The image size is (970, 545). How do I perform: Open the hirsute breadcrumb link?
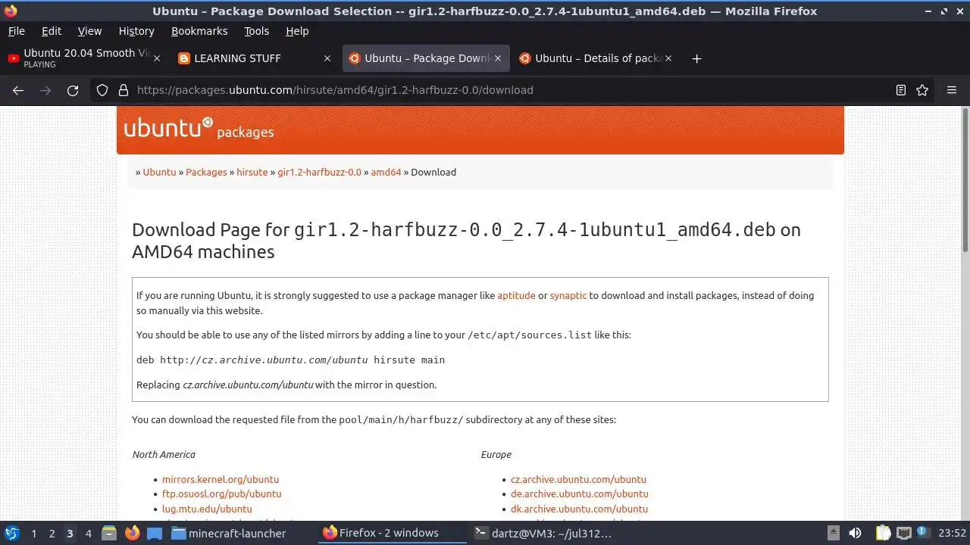click(252, 172)
